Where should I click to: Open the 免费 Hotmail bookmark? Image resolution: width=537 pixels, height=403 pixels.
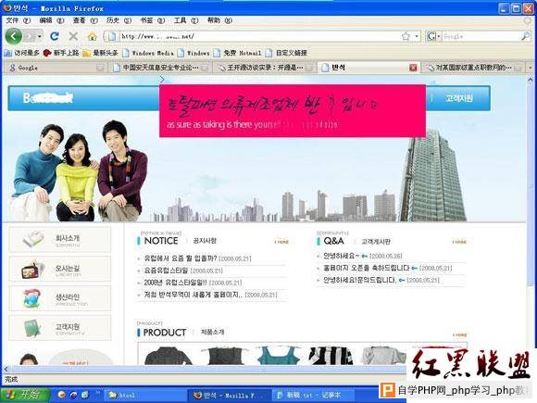pyautogui.click(x=237, y=53)
